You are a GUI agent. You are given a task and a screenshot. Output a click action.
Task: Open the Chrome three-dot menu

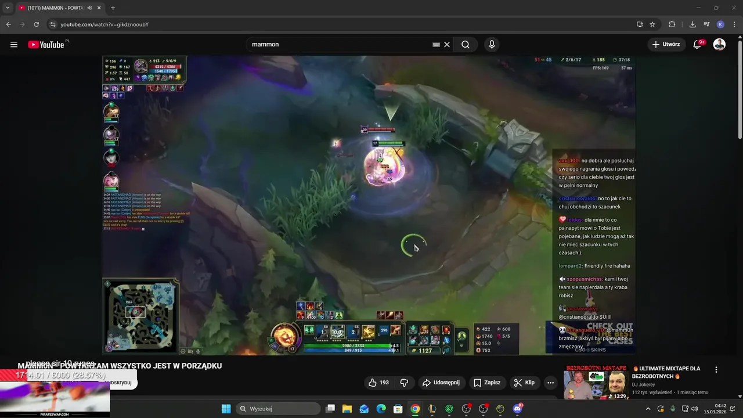point(734,24)
